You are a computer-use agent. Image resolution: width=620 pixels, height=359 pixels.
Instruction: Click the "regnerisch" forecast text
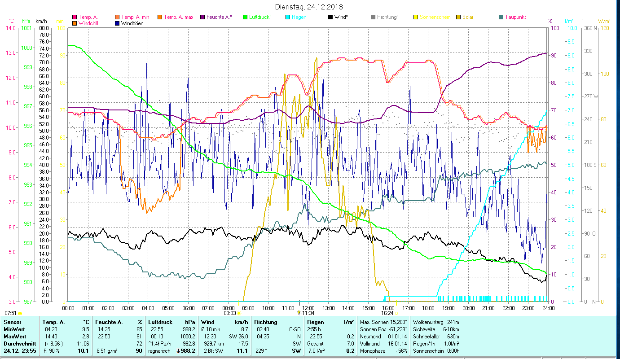[x=159, y=351]
